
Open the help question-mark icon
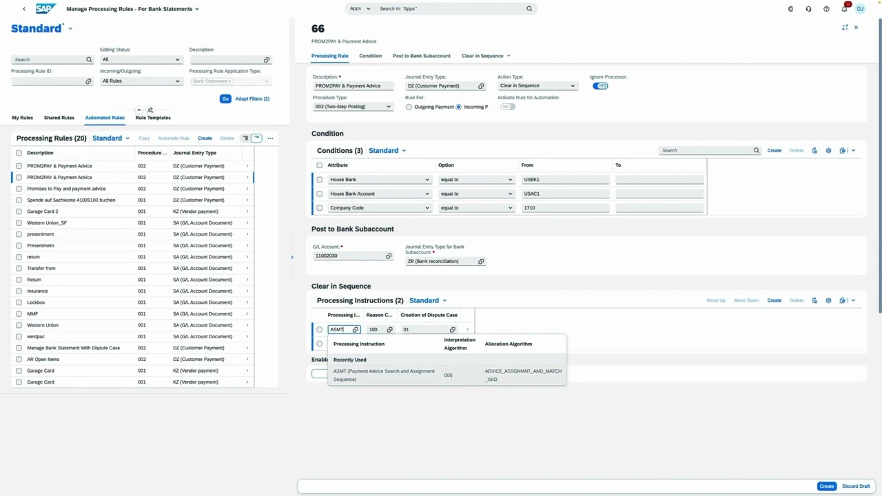pyautogui.click(x=826, y=9)
